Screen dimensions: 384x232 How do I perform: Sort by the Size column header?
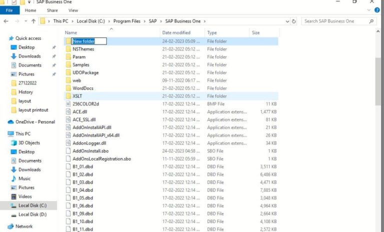point(255,32)
